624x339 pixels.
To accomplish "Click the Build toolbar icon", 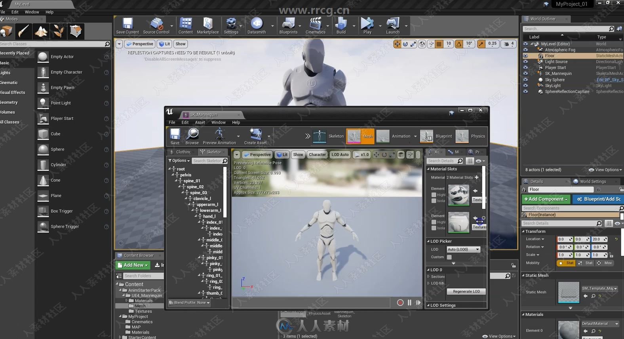I will [x=341, y=26].
